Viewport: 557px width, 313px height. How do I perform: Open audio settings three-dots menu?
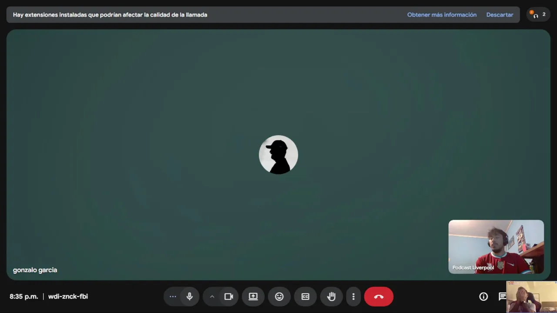[x=173, y=296]
